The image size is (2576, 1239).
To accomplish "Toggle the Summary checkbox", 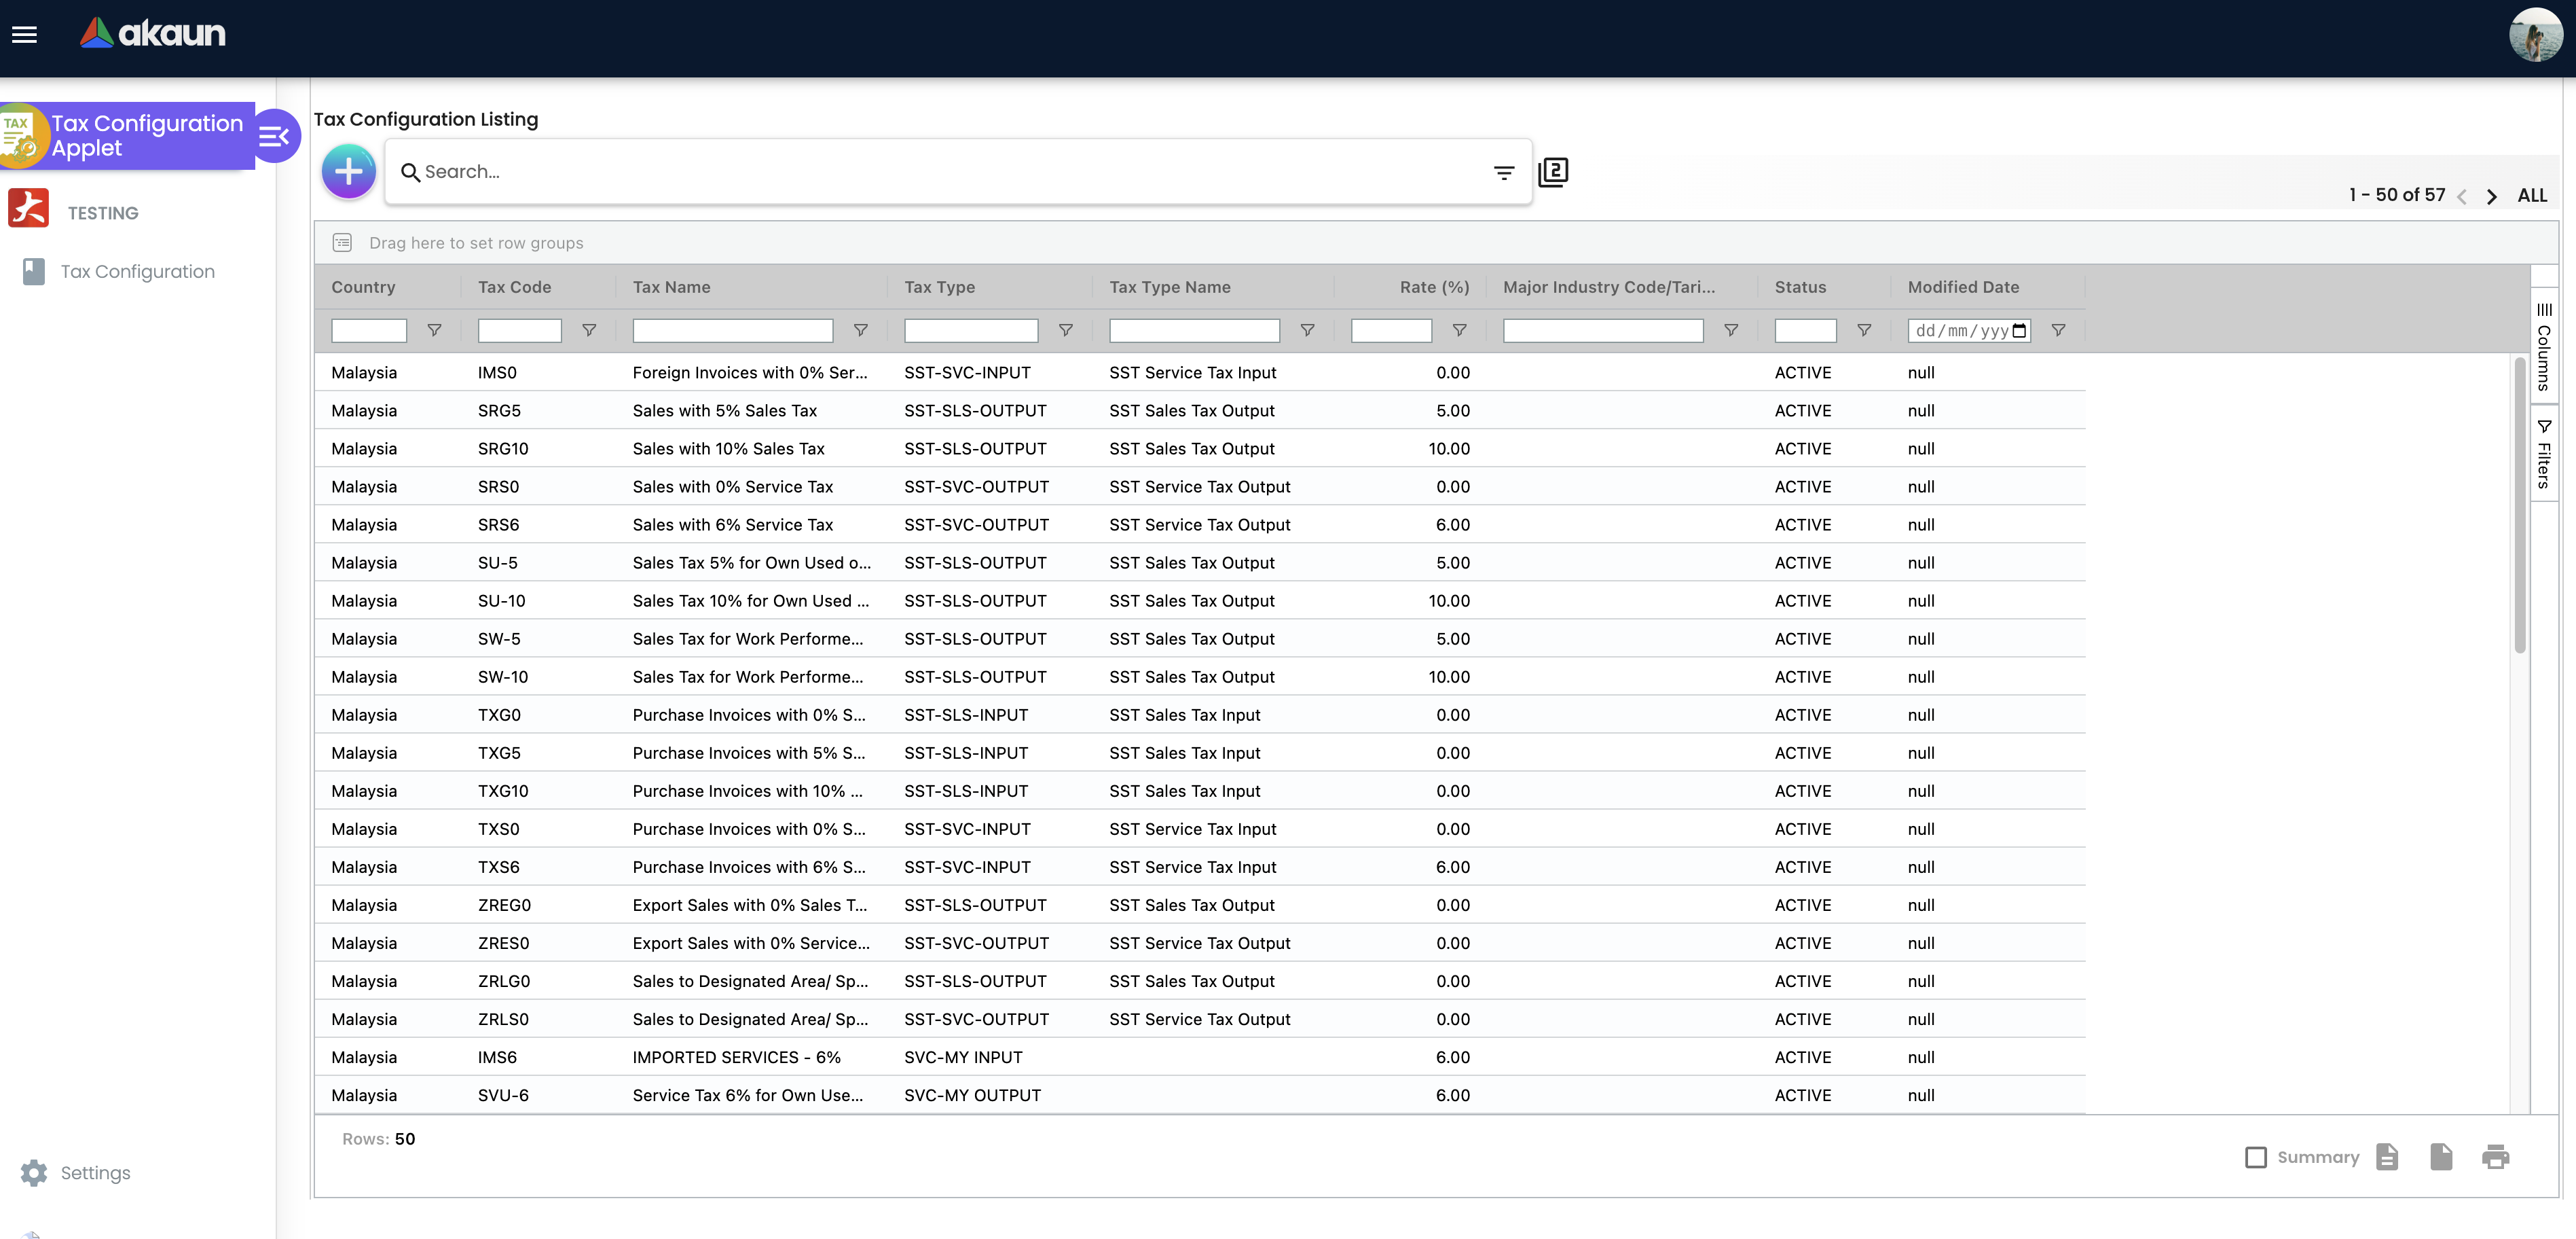I will click(x=2255, y=1157).
